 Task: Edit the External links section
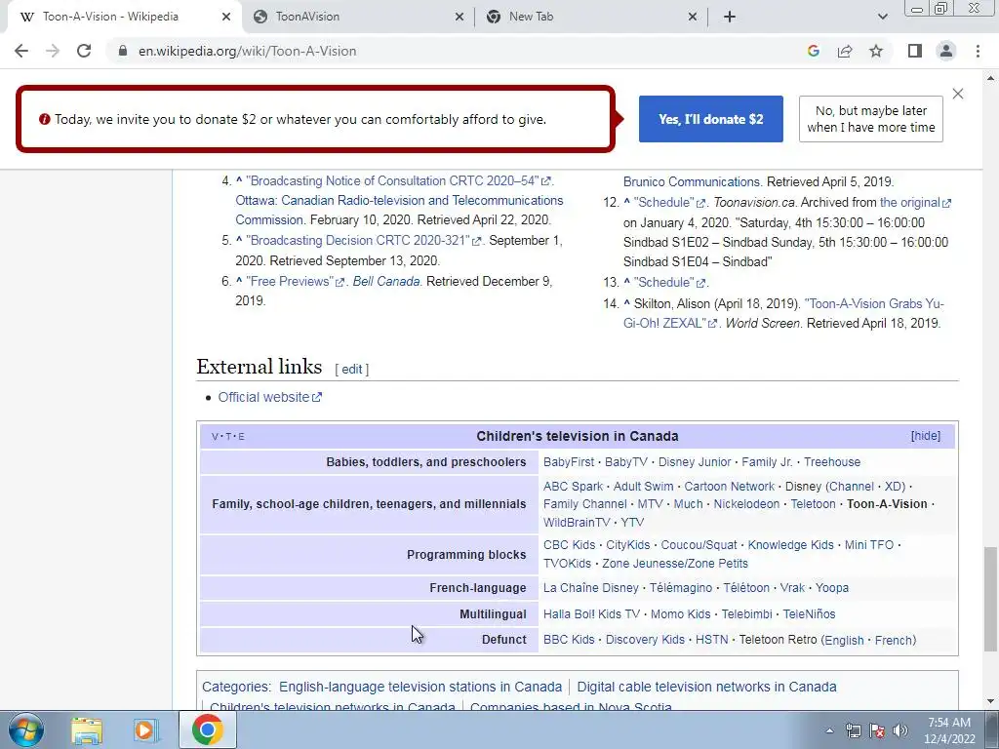click(x=351, y=370)
